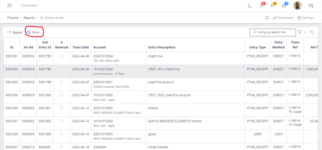Select account 20501010001 CNASM cell
This screenshot has width=322, height=150.
[x=119, y=84]
